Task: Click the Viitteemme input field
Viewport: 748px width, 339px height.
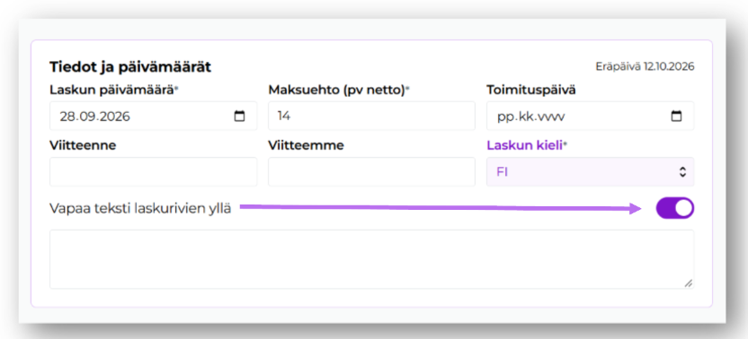Action: (x=371, y=172)
